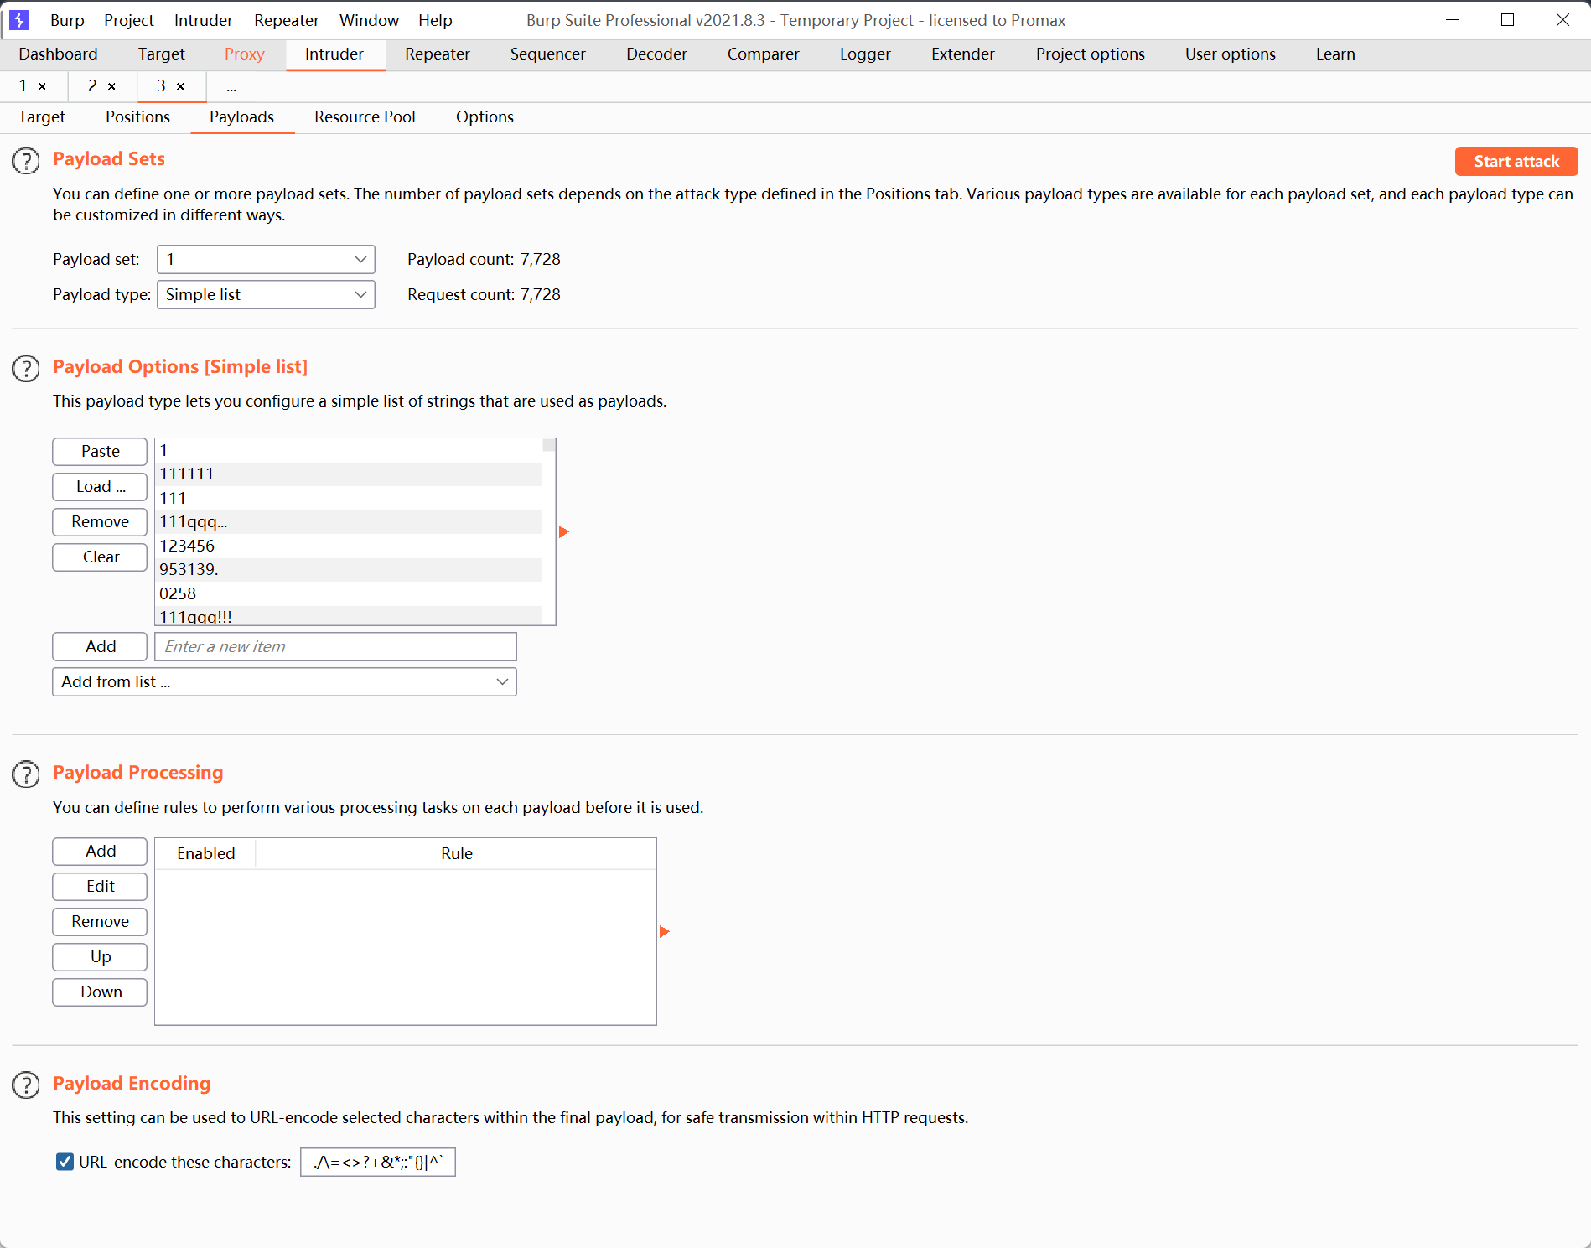The width and height of the screenshot is (1591, 1248).
Task: Open the Positions sub-tab
Action: [x=137, y=117]
